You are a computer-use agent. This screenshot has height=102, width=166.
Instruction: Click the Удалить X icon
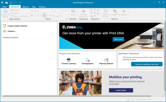point(124,11)
